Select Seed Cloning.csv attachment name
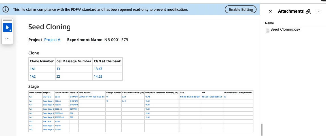326x136 pixels. (x=285, y=29)
